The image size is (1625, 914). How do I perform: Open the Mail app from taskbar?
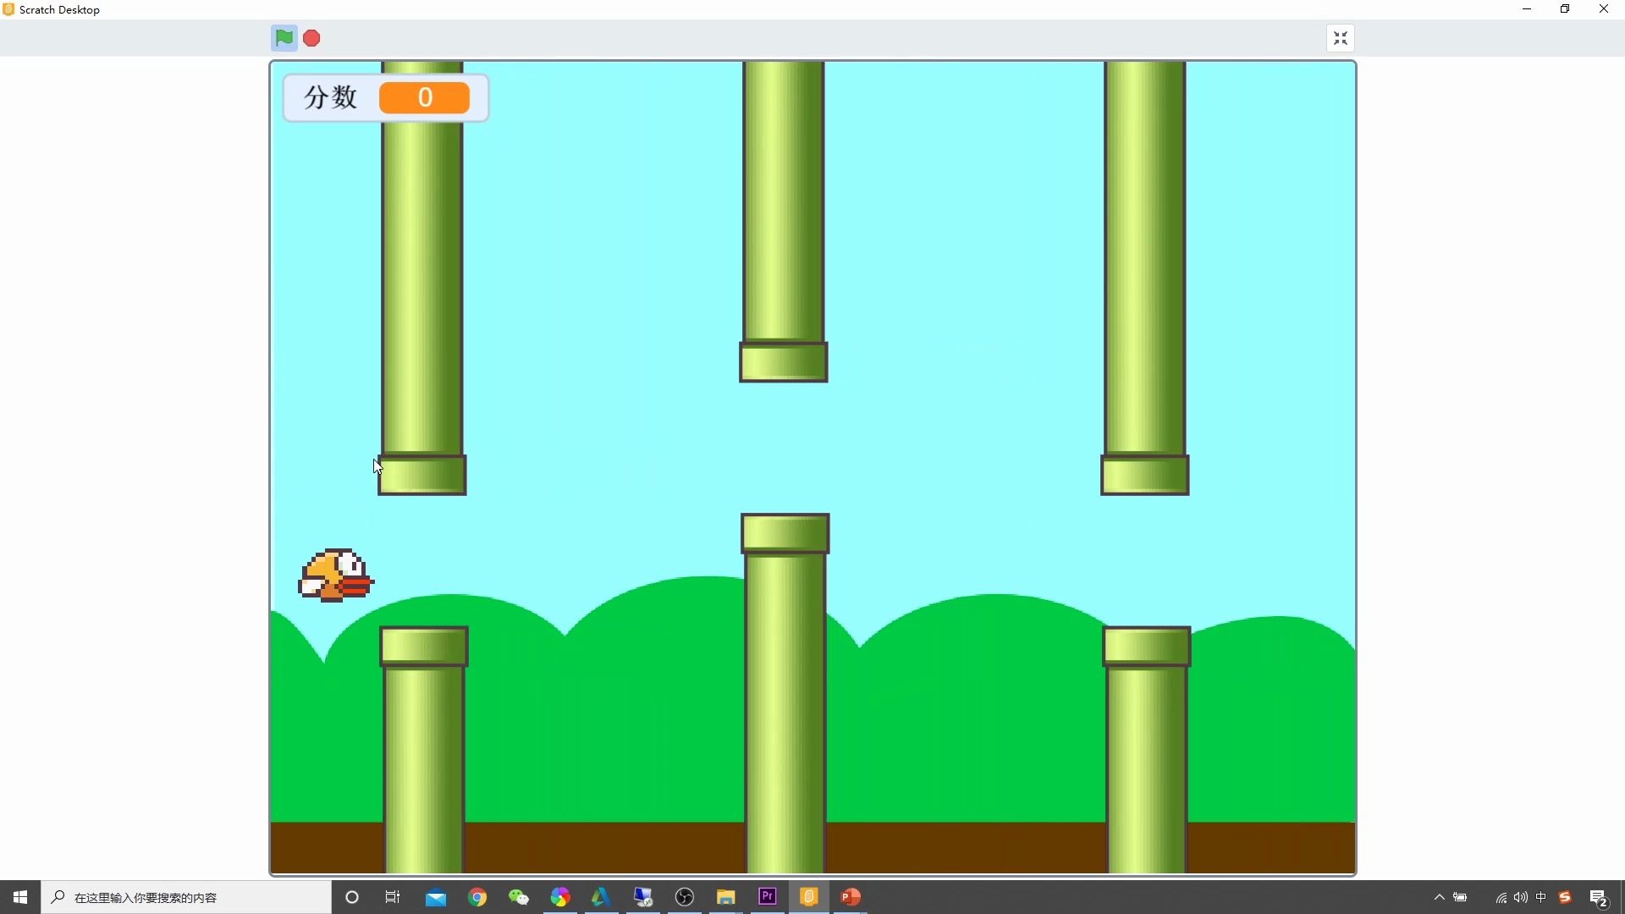[x=436, y=897]
